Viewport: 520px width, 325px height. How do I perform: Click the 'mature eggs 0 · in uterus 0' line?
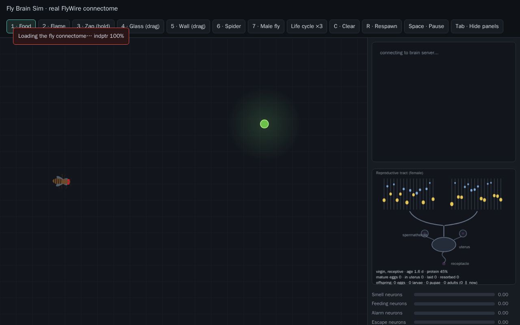[x=418, y=277]
